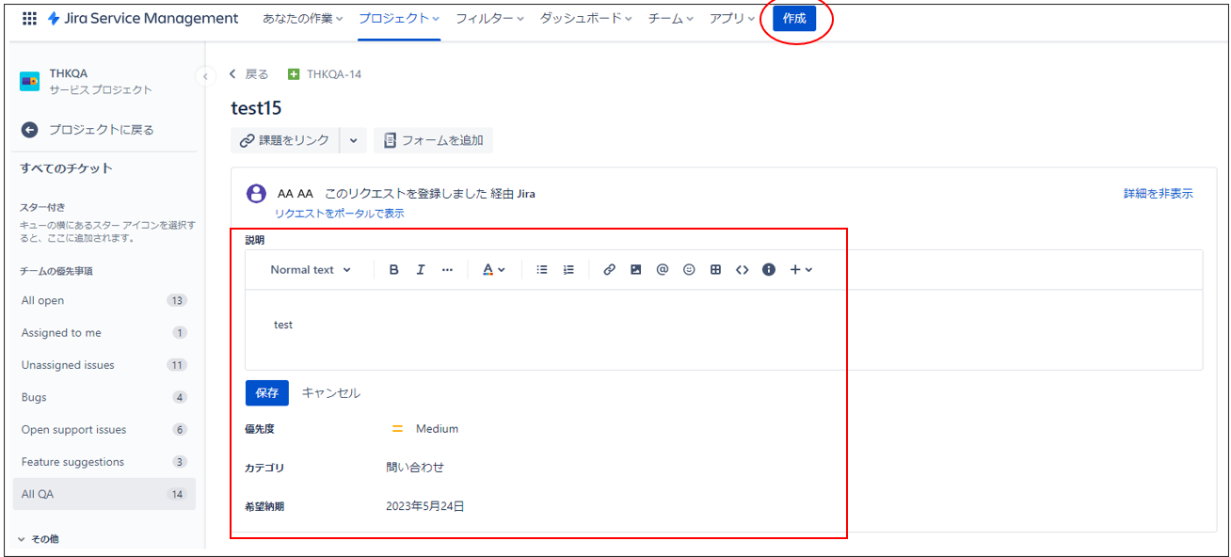Image resolution: width=1231 pixels, height=557 pixels.
Task: Open the app switcher grid icon
Action: (29, 19)
